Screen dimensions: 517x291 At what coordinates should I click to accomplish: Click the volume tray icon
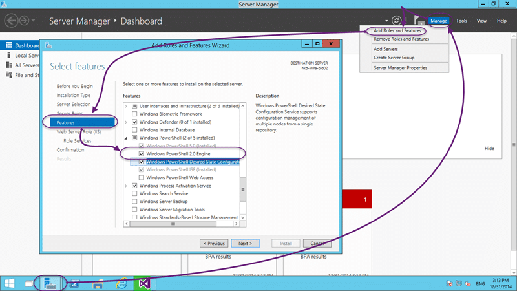(468, 283)
